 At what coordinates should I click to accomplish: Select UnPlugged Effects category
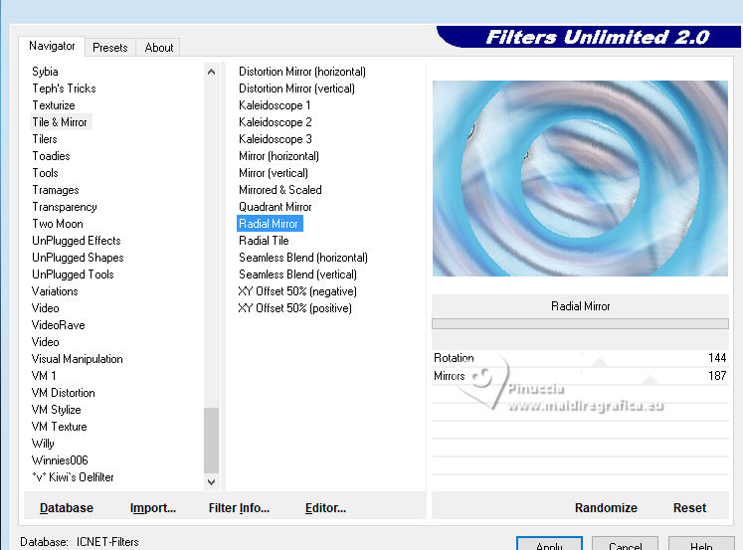[x=77, y=241]
